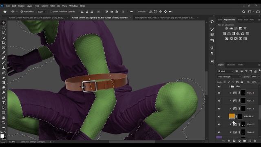This screenshot has height=147, width=261.
Task: Create new fill or adjustment layer
Action: click(239, 141)
